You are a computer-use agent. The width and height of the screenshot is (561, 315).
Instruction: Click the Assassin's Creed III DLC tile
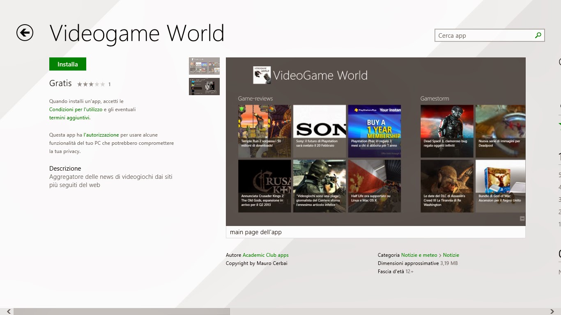click(x=447, y=186)
